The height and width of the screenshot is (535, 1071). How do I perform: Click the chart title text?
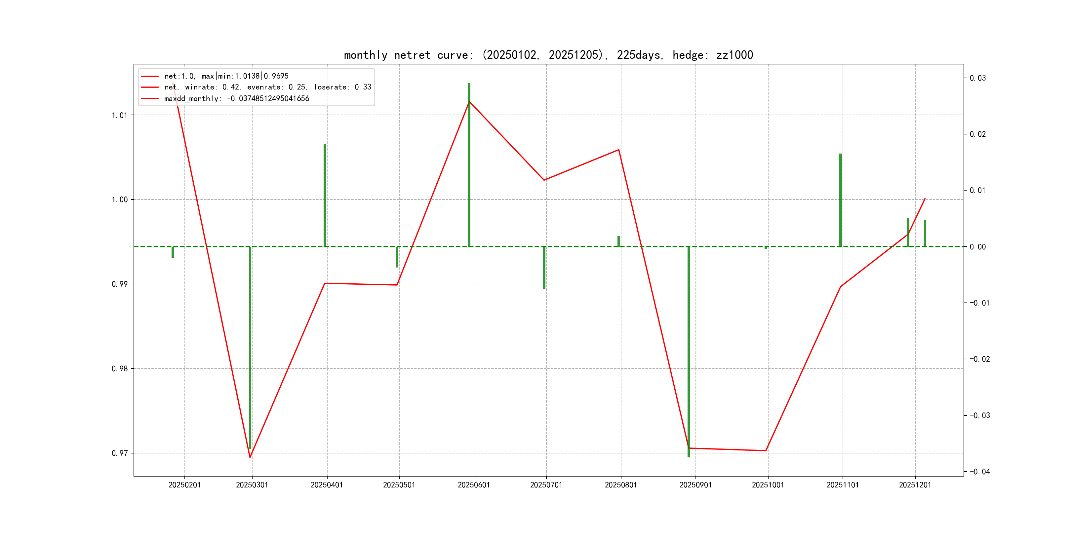pyautogui.click(x=548, y=55)
